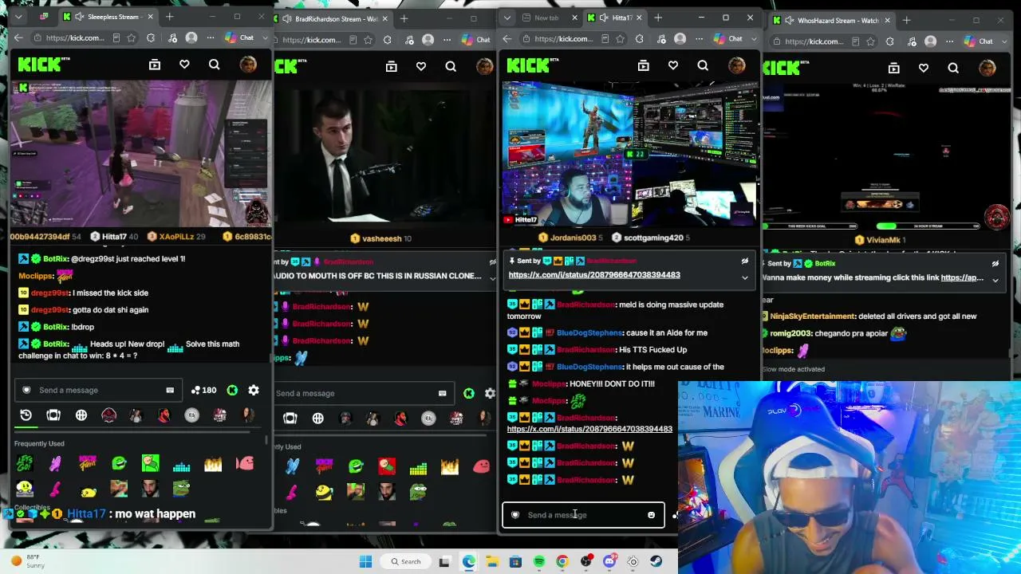Toggle the green Kick button in Sleeepless chat
1021x574 pixels.
point(232,390)
